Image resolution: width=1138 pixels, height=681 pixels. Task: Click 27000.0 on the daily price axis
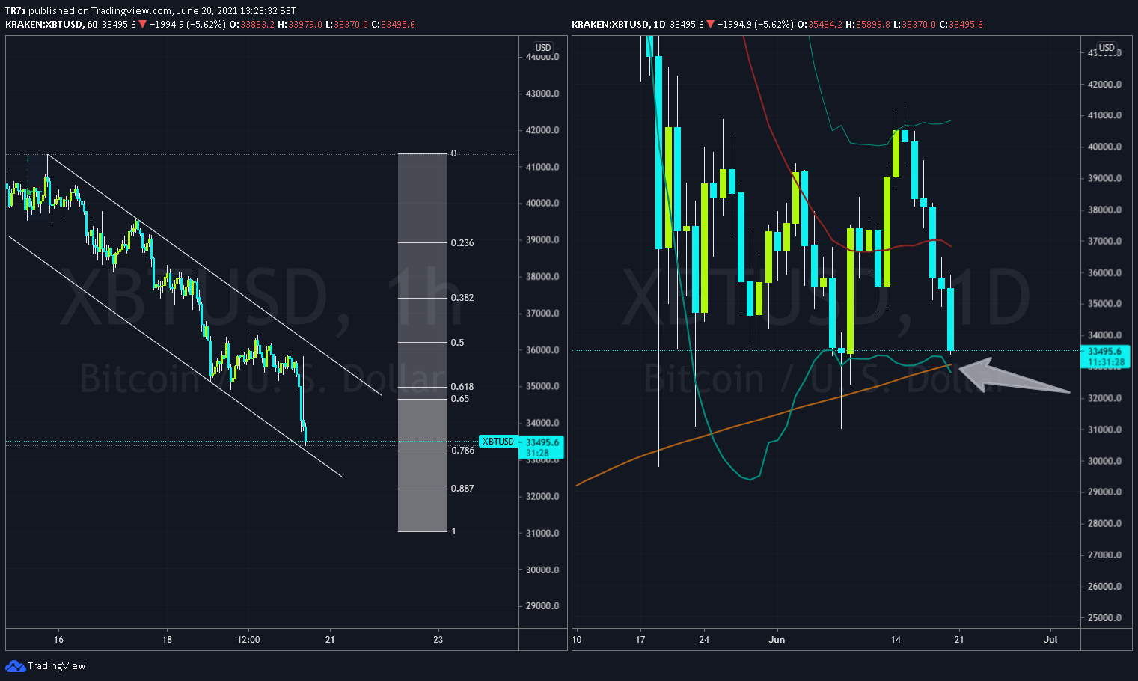1105,555
